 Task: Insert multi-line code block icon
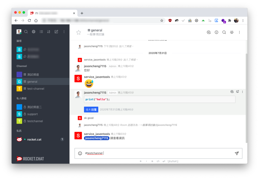(164, 161)
